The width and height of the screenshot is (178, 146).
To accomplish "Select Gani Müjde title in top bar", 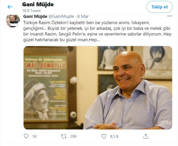I will tap(38, 4).
